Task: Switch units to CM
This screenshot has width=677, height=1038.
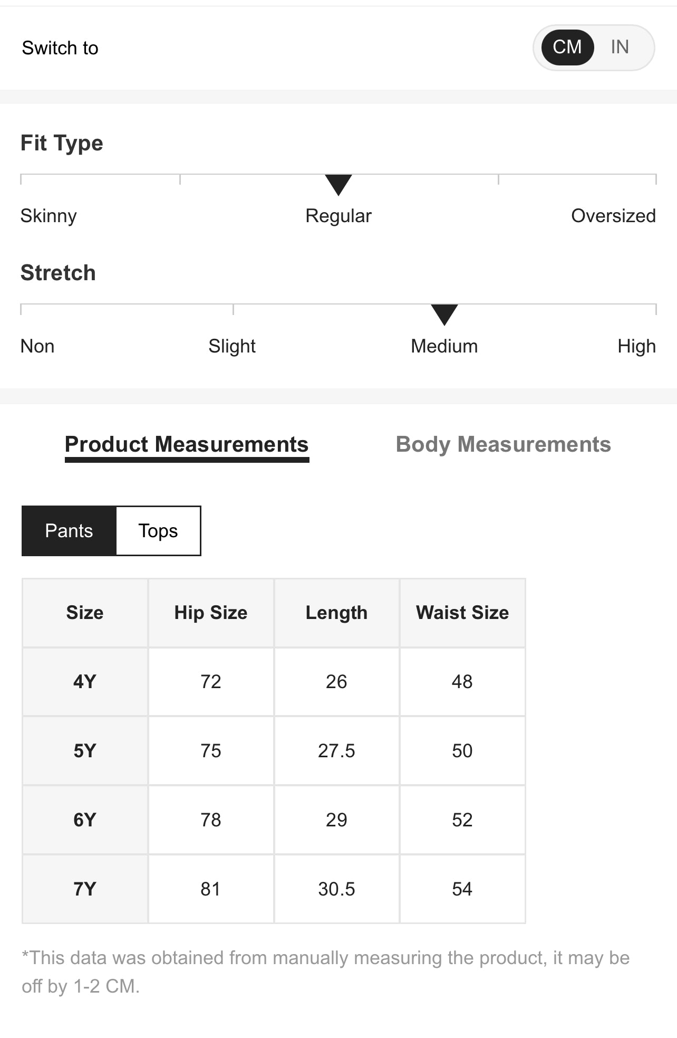Action: (x=567, y=47)
